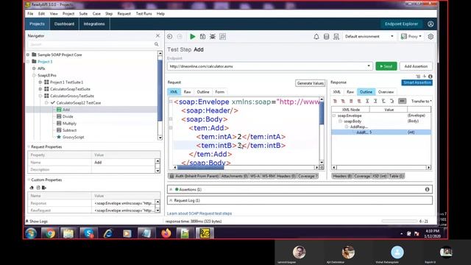The height and width of the screenshot is (265, 471).
Task: Click the virtual service icon beside database icon
Action: click(x=336, y=37)
